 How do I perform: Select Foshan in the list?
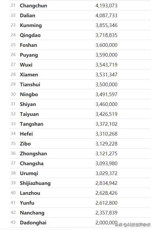28,45
